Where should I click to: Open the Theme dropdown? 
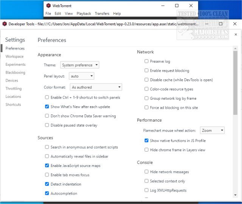tap(80, 65)
